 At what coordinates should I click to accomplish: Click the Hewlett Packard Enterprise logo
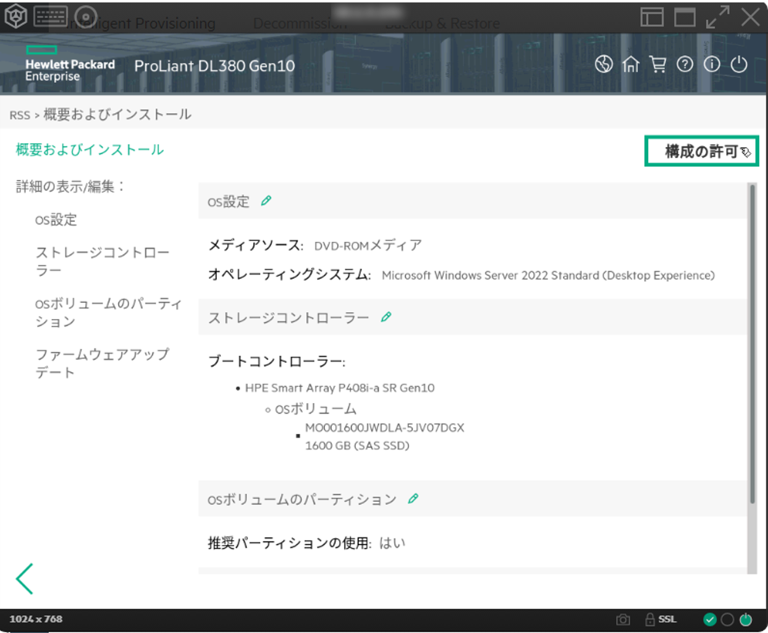pos(70,63)
